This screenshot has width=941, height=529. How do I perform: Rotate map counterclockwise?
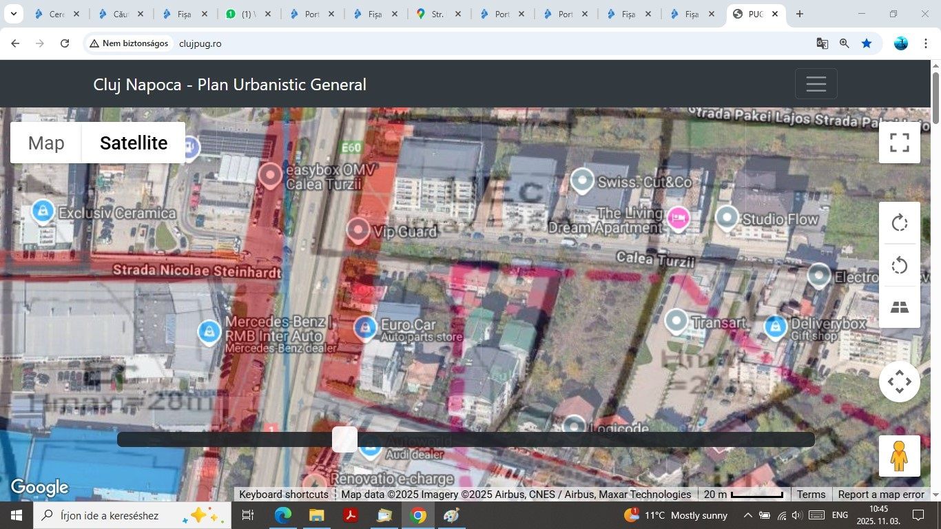point(900,265)
